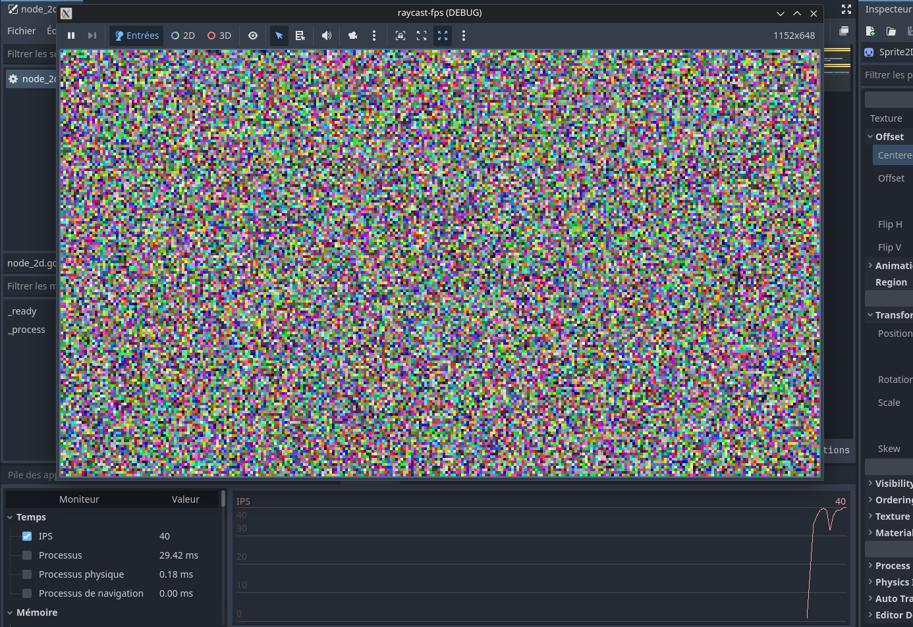Click the list selection mode icon
The image size is (913, 627).
coord(300,36)
